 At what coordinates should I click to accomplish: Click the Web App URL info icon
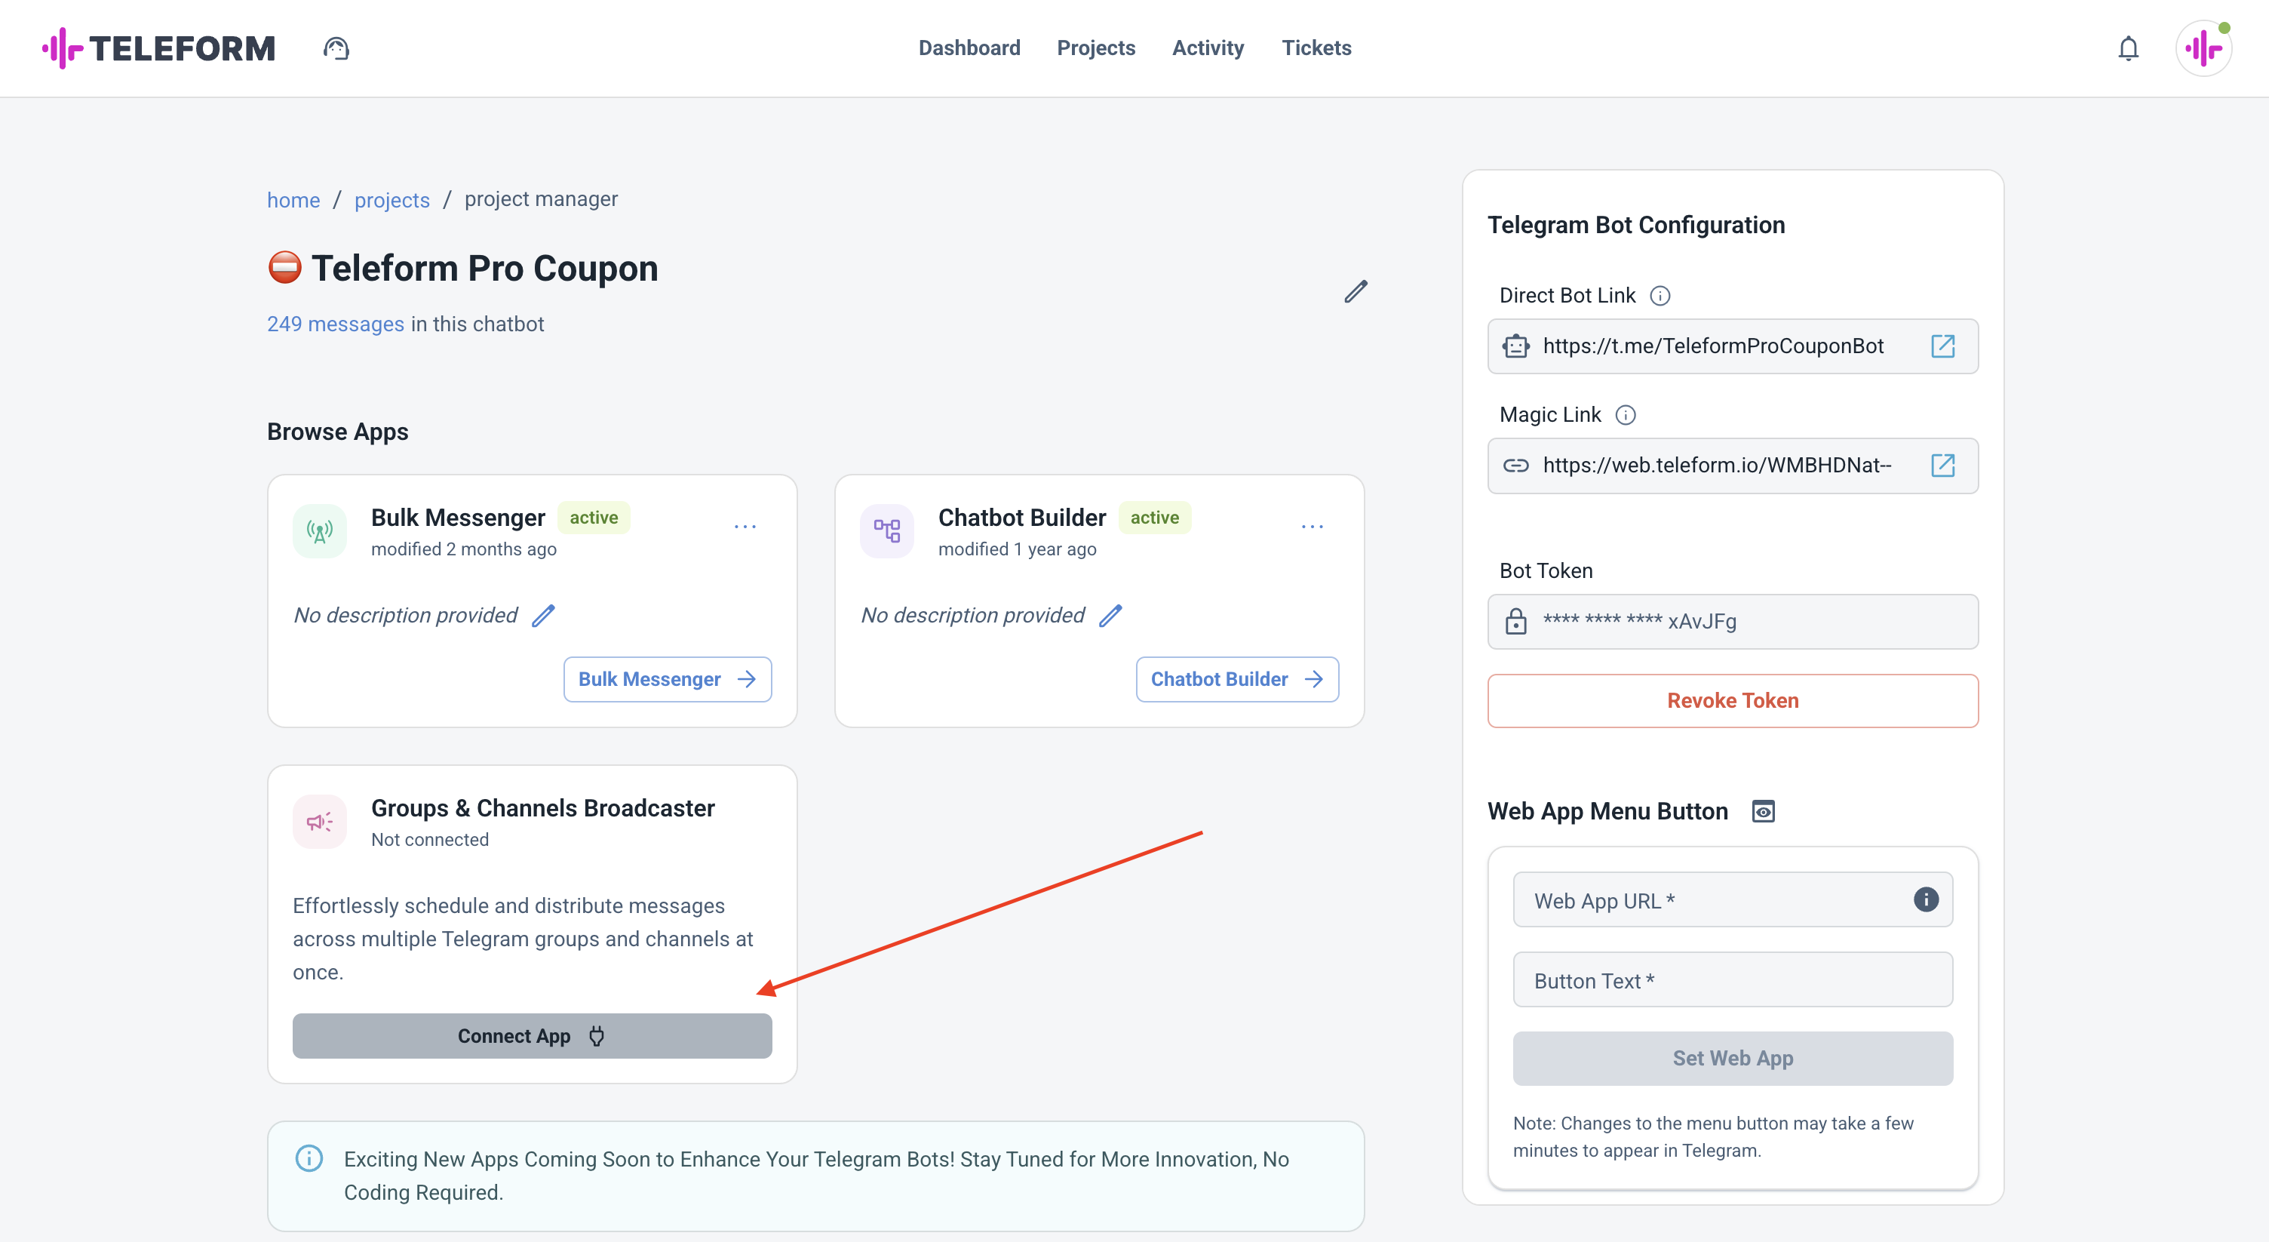(1926, 899)
